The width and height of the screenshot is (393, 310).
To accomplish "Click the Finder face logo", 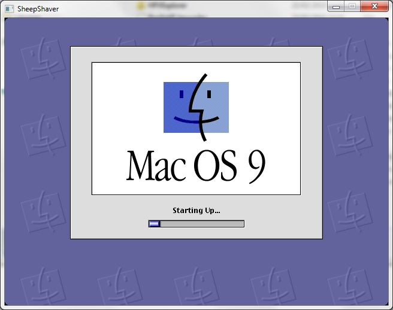I will coord(196,108).
